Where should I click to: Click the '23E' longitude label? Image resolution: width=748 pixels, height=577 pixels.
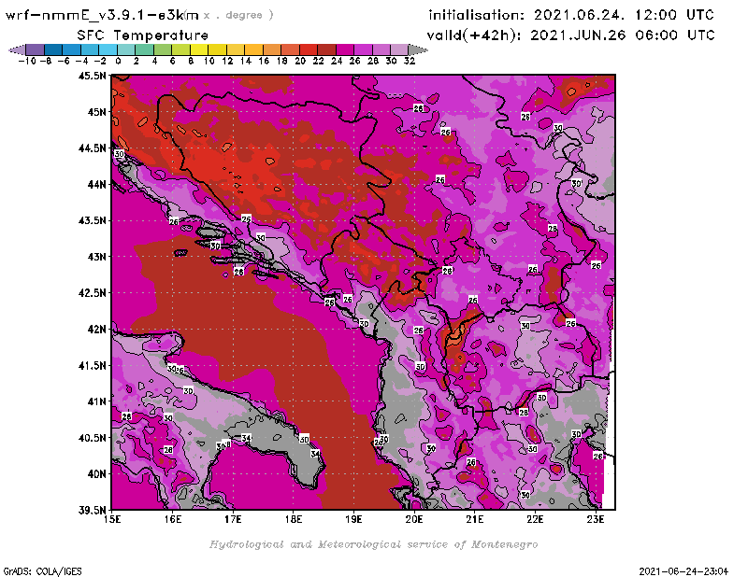[x=596, y=519]
